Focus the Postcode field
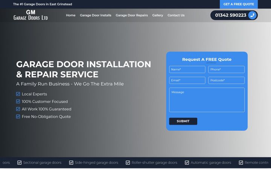 click(x=226, y=80)
